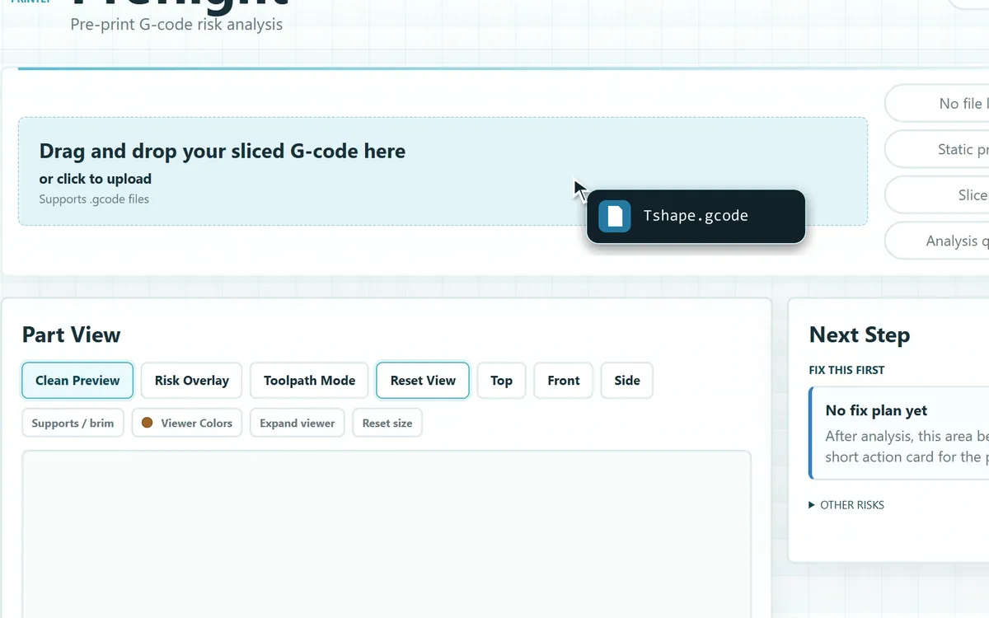
Task: Enable Toolpath Mode
Action: 310,381
